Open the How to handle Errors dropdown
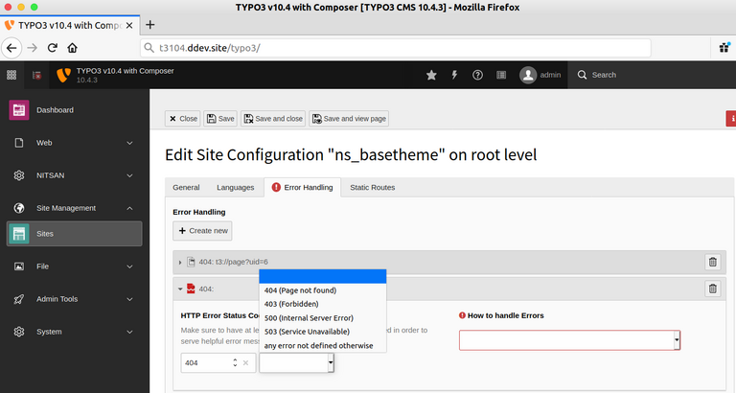The image size is (736, 393). click(x=569, y=340)
